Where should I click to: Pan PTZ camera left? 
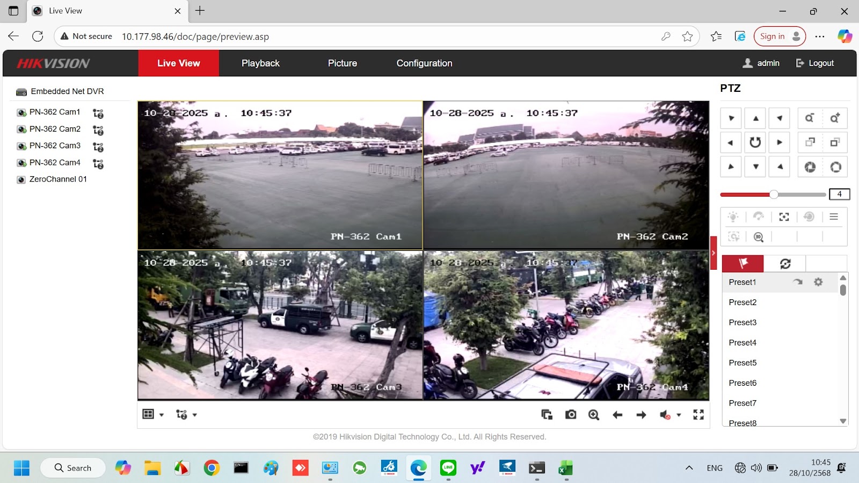tap(731, 142)
